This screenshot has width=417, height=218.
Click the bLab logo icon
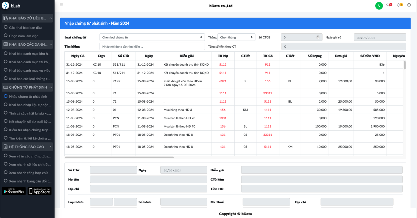pos(5,6)
